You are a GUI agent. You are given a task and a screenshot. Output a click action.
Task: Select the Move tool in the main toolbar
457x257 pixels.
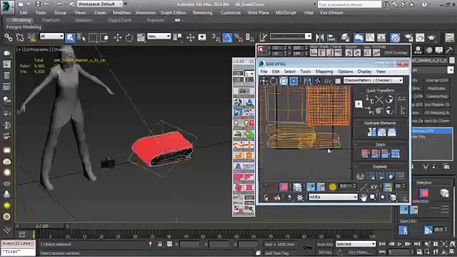pyautogui.click(x=118, y=37)
